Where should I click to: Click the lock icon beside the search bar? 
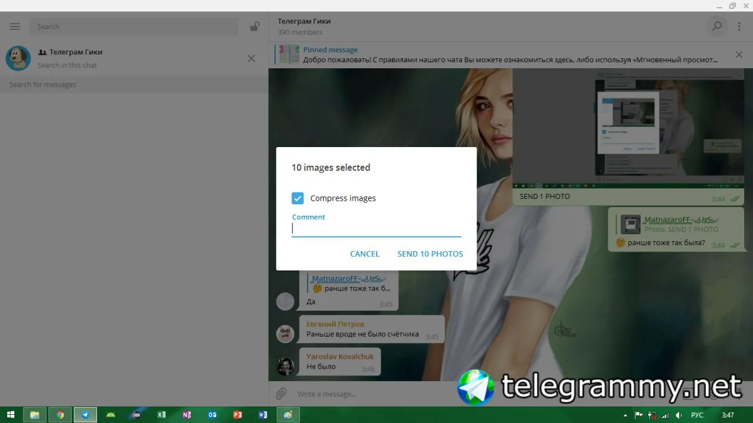(255, 26)
